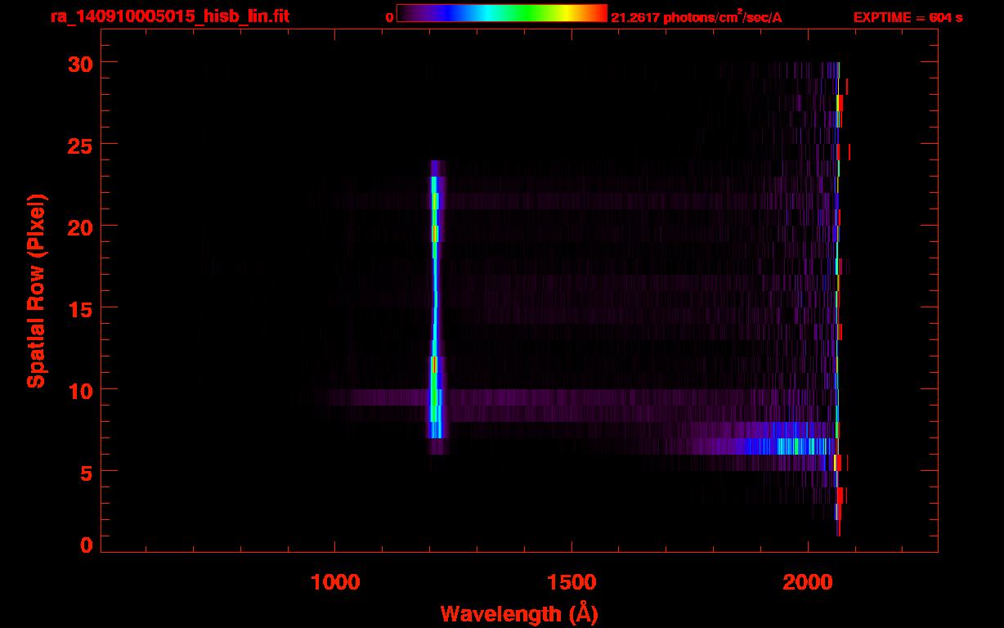Viewport: 1004px width, 628px height.
Task: Click the bright vertical emission line near 1216 Å
Action: point(435,307)
